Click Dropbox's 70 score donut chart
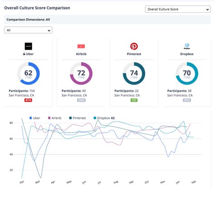 [x=187, y=74]
